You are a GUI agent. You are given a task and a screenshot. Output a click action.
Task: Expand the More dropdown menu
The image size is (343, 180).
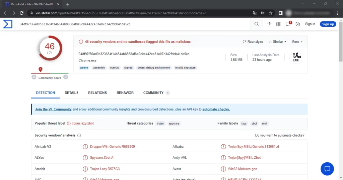[x=297, y=42]
